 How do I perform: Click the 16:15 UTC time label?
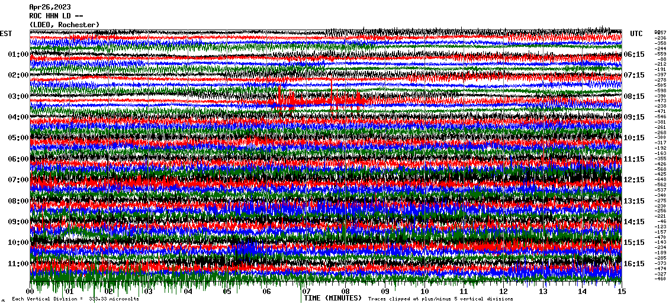[634, 264]
